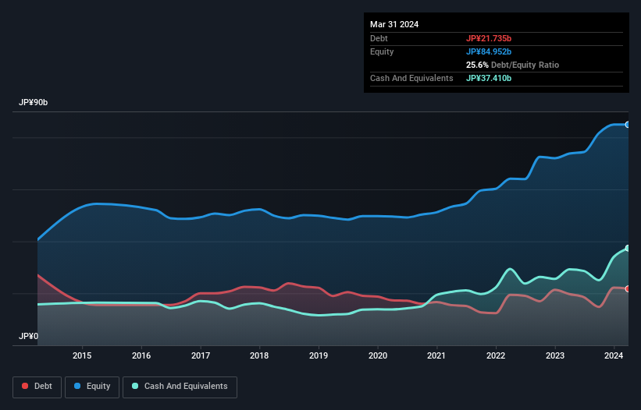Click the JP¥21.735b debt value

tap(489, 38)
